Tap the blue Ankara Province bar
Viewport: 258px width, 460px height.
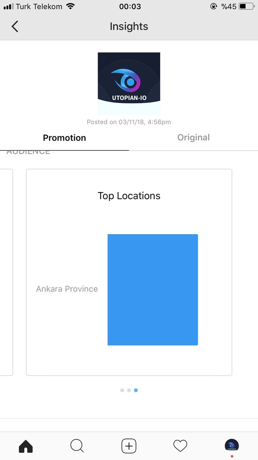point(153,290)
